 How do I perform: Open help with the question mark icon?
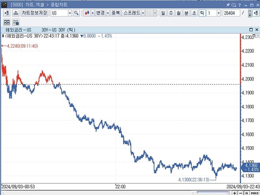pos(240,5)
